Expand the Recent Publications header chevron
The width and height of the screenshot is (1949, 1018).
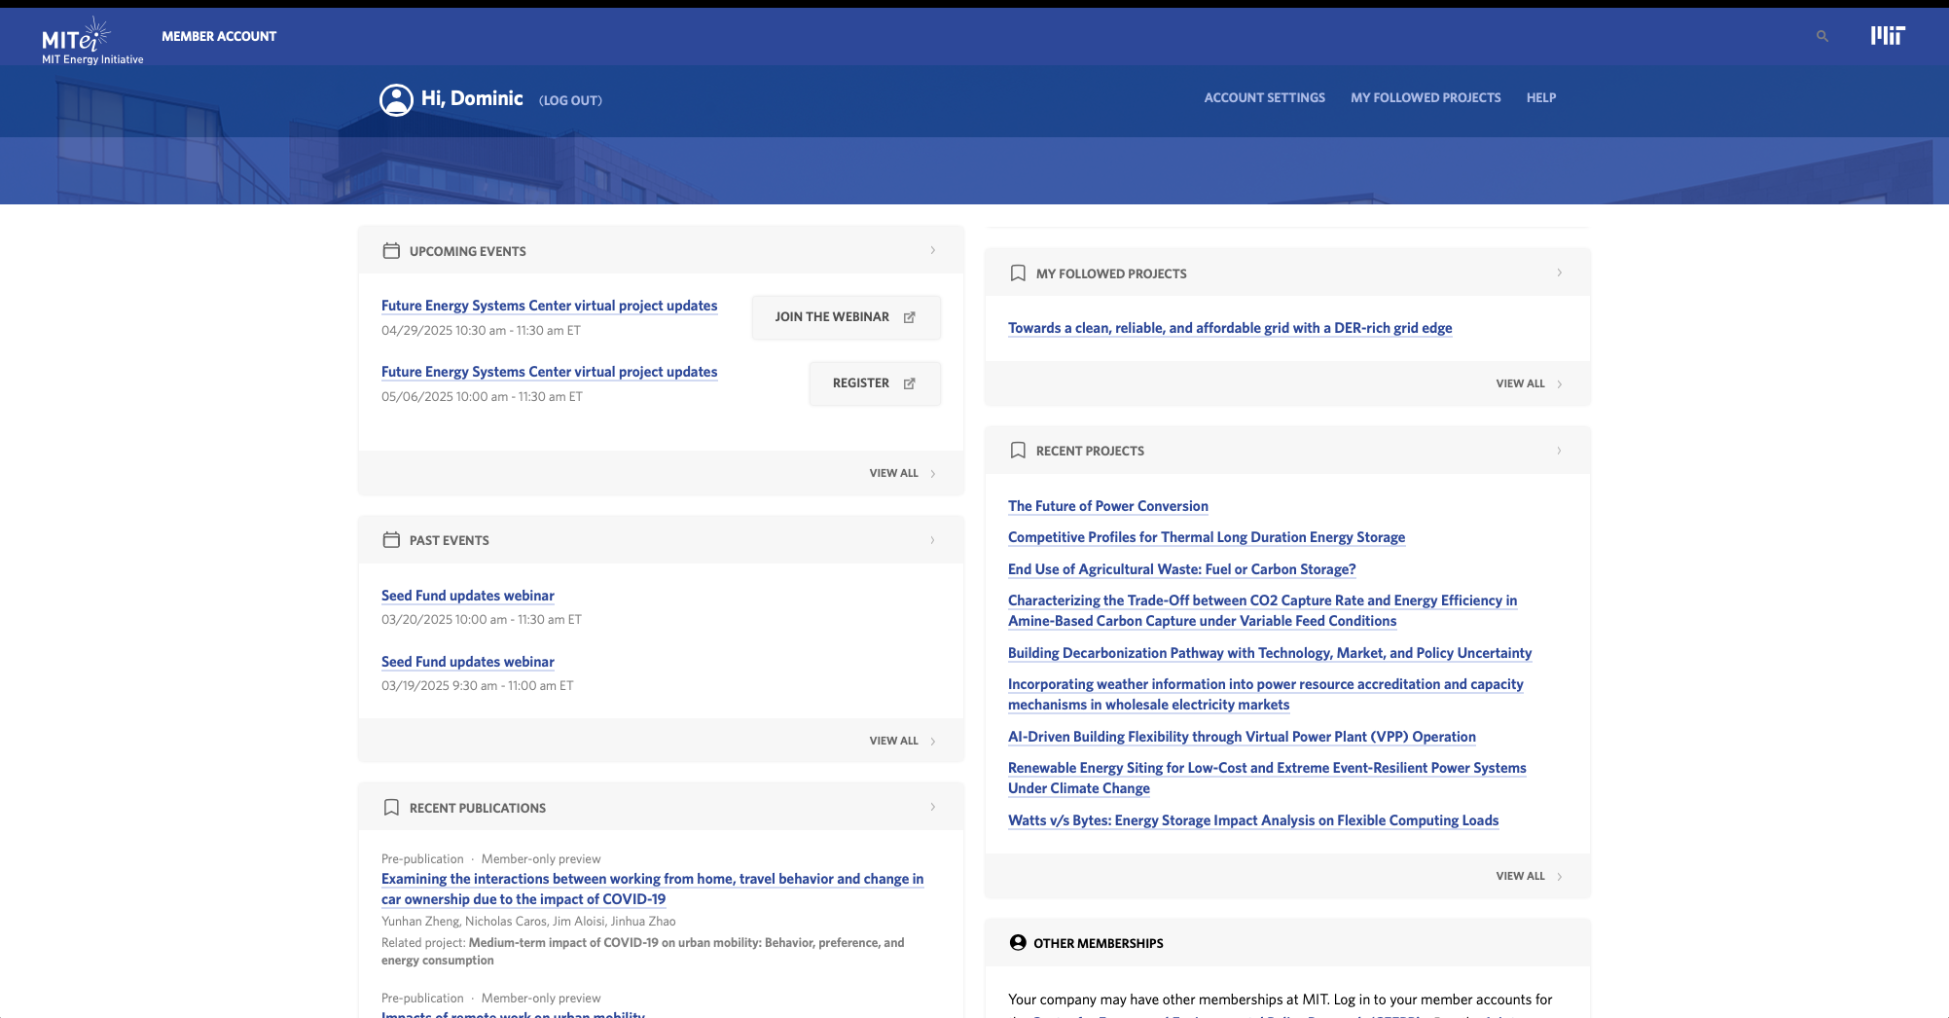coord(932,808)
